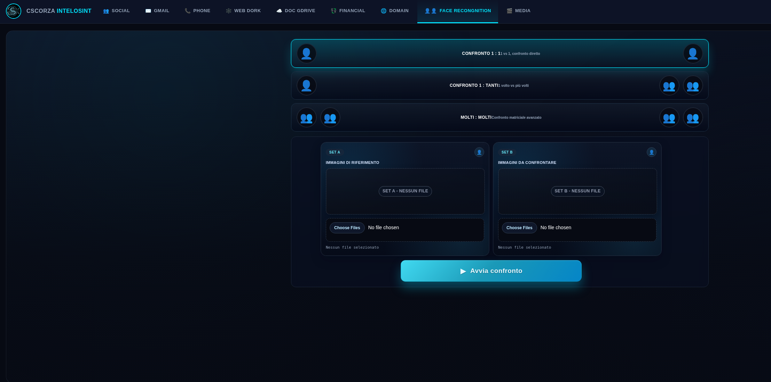Click second left group avatar in MOLTI:MOLTI row

coord(330,117)
